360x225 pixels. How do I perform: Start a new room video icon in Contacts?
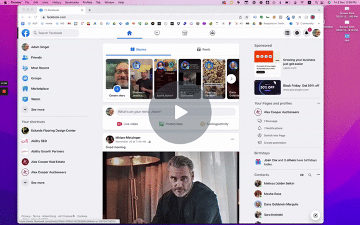[302, 175]
